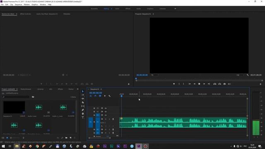Viewport: 265px width, 149px height.
Task: Select the Hand tool
Action: (x=83, y=114)
